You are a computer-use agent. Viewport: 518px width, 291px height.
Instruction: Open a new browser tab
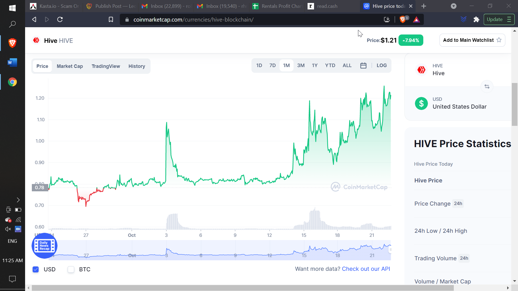[x=424, y=6]
